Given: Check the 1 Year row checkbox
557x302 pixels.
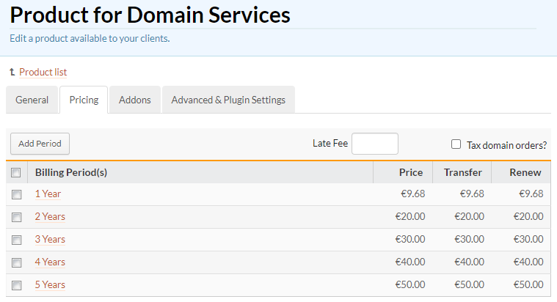Looking at the screenshot, I should pyautogui.click(x=16, y=194).
